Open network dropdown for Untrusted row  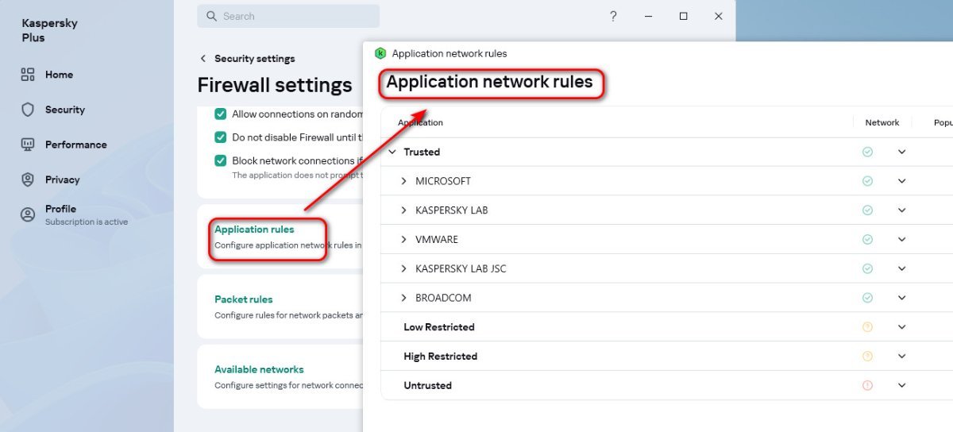901,385
